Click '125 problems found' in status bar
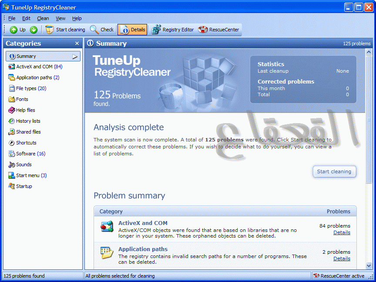This screenshot has height=282, width=376. pos(24,276)
